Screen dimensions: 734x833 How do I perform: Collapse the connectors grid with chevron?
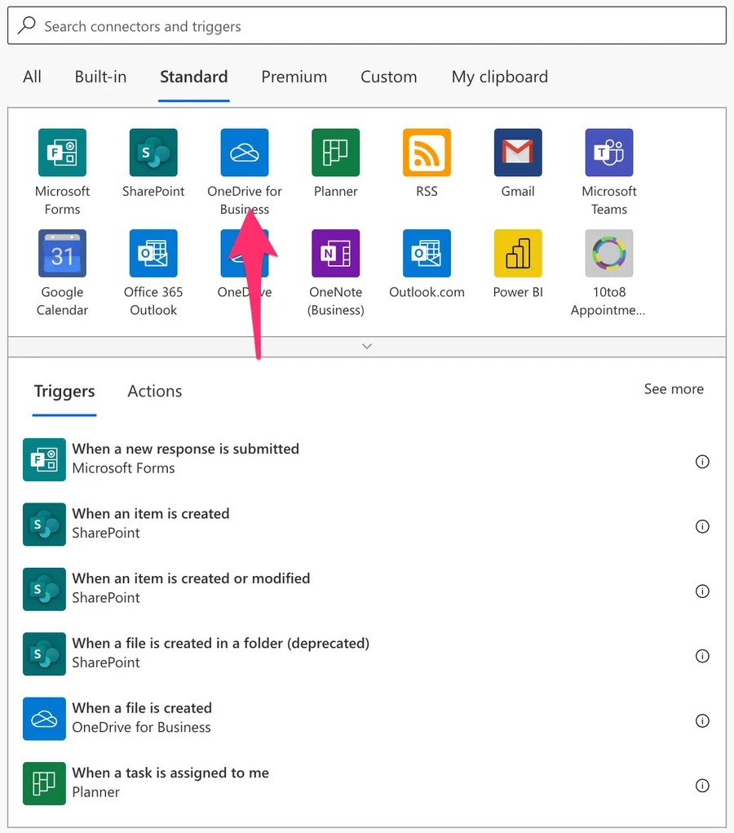pos(367,346)
